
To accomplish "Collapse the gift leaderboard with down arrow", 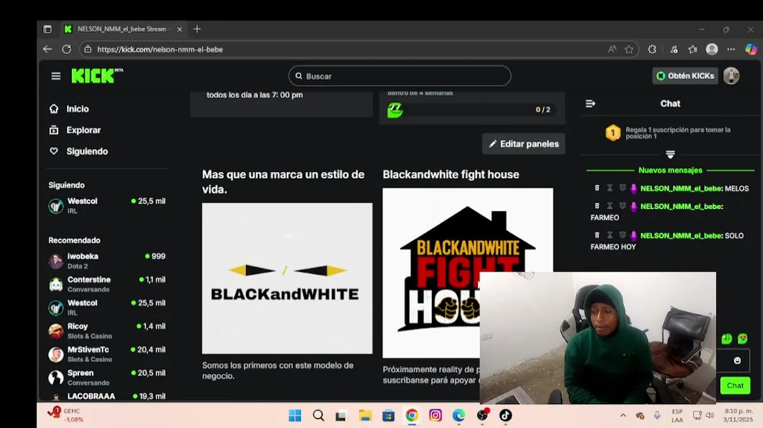I will (670, 155).
